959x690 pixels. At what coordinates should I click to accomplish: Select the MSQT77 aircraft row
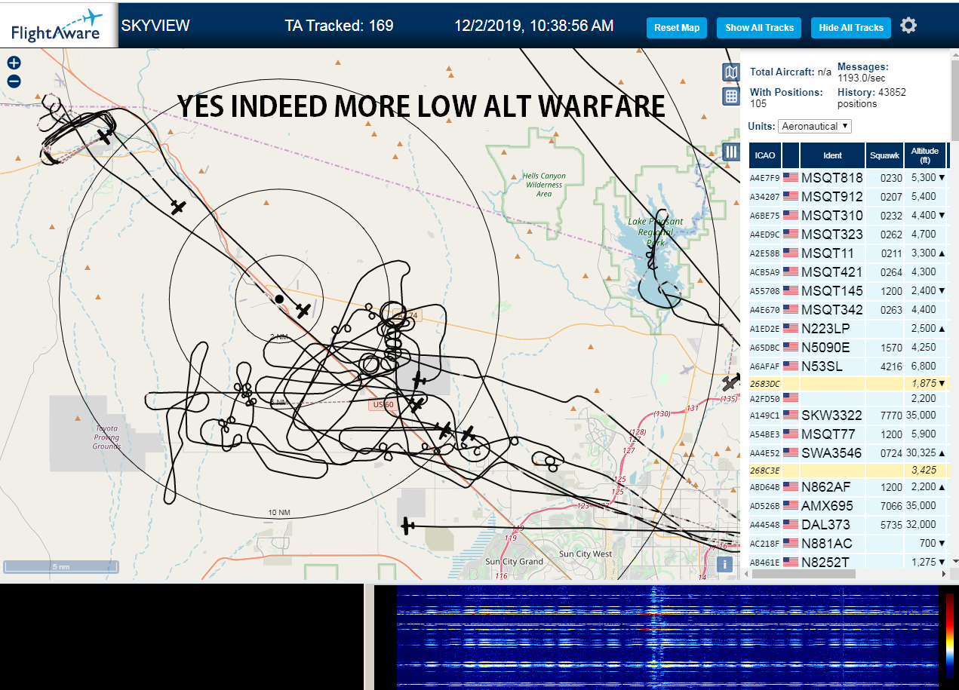[848, 434]
